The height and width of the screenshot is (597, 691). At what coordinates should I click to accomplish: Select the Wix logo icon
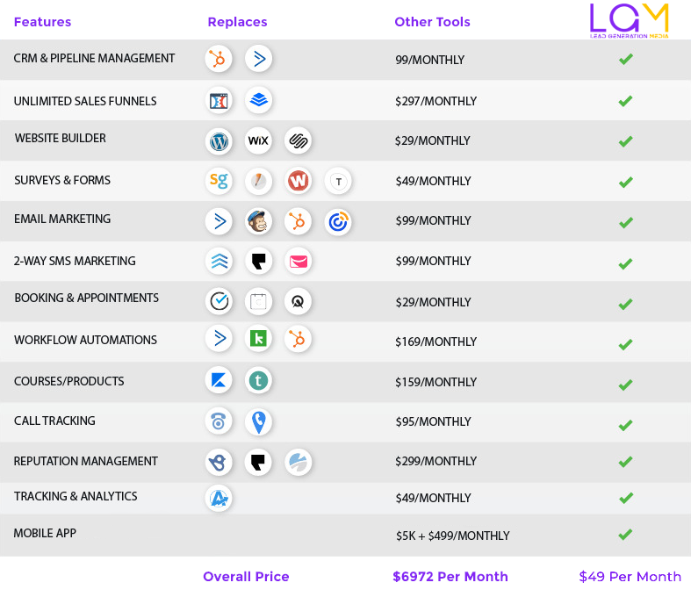tap(258, 140)
